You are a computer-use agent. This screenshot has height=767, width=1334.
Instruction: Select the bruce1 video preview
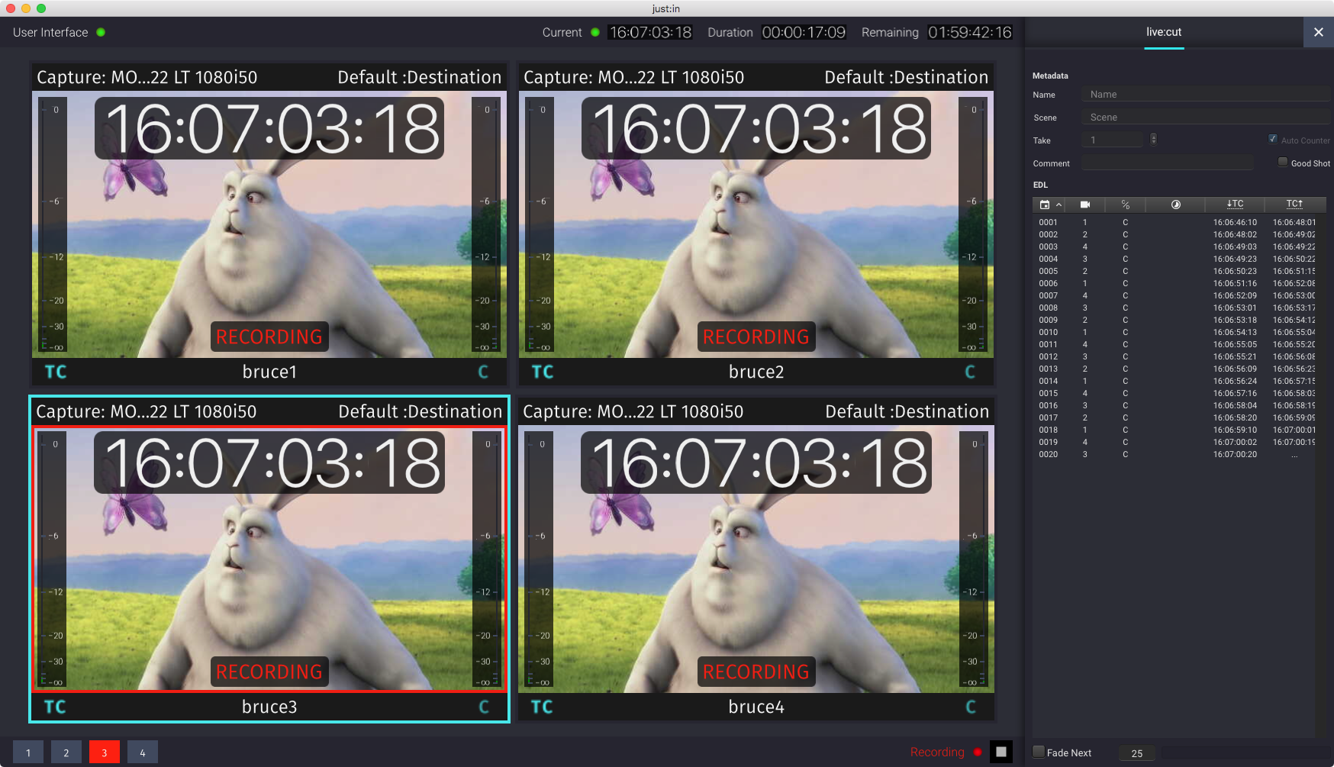tap(269, 224)
